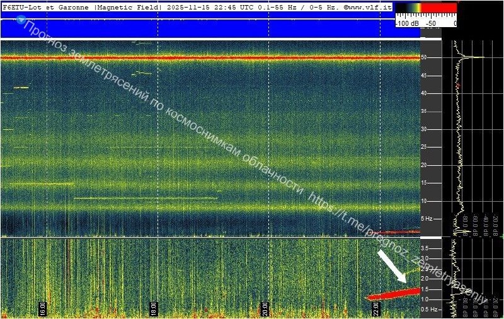Click the 0.5 Hz lower axis label
This screenshot has height=319, width=504.
(x=429, y=310)
